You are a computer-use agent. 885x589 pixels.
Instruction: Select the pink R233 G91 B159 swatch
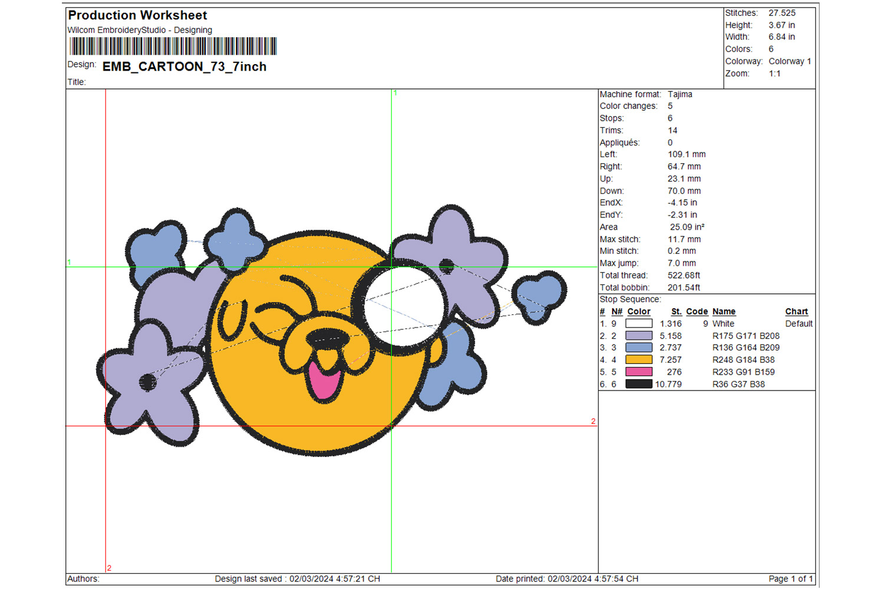tap(638, 372)
